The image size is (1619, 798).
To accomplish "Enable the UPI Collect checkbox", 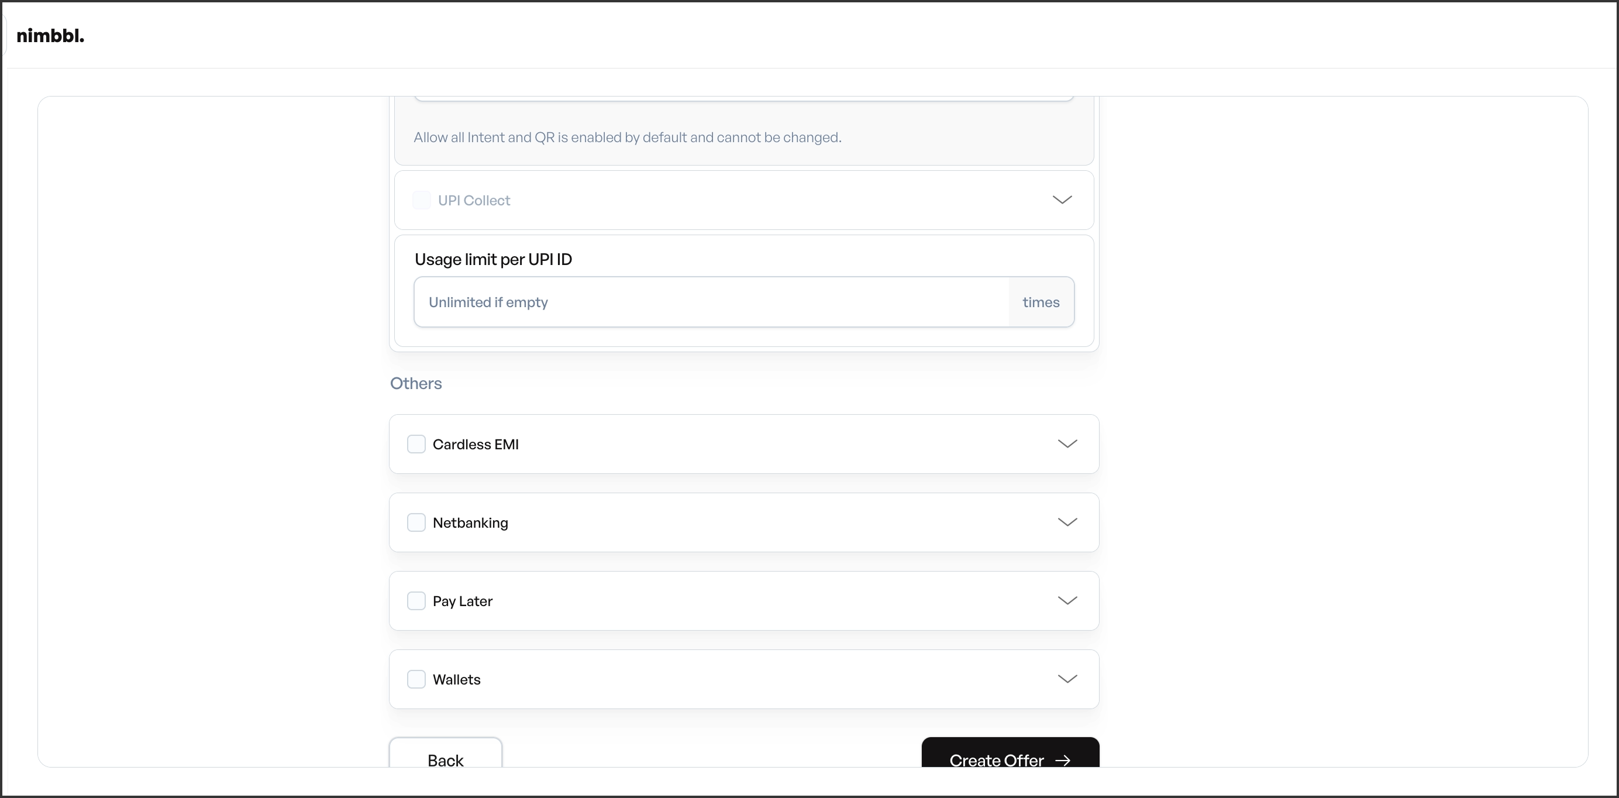I will coord(422,200).
